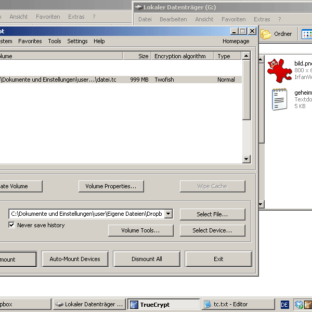The width and height of the screenshot is (312, 312).
Task: Switch to tc.txt - Editor taskbar button
Action: 238,304
